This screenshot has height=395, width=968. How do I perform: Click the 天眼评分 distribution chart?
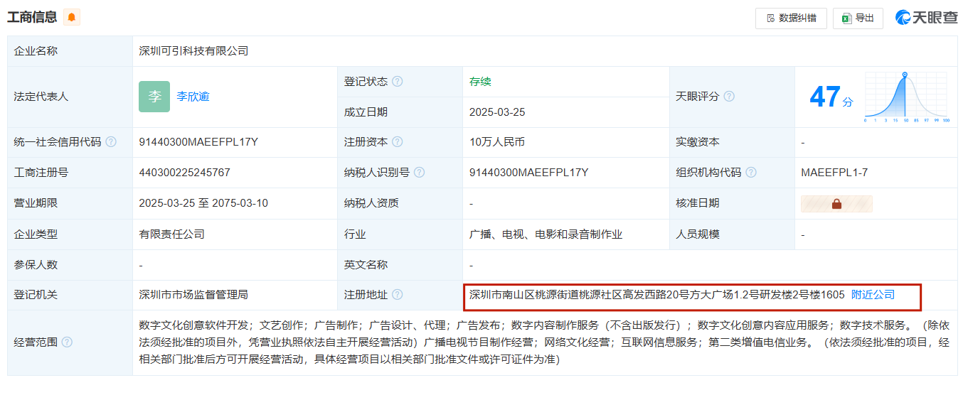(x=907, y=97)
